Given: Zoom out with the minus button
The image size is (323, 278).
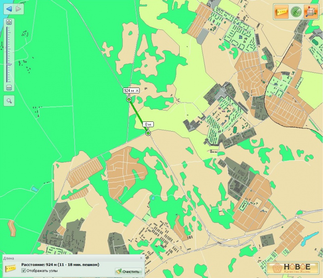Looking at the screenshot, I should [9, 88].
